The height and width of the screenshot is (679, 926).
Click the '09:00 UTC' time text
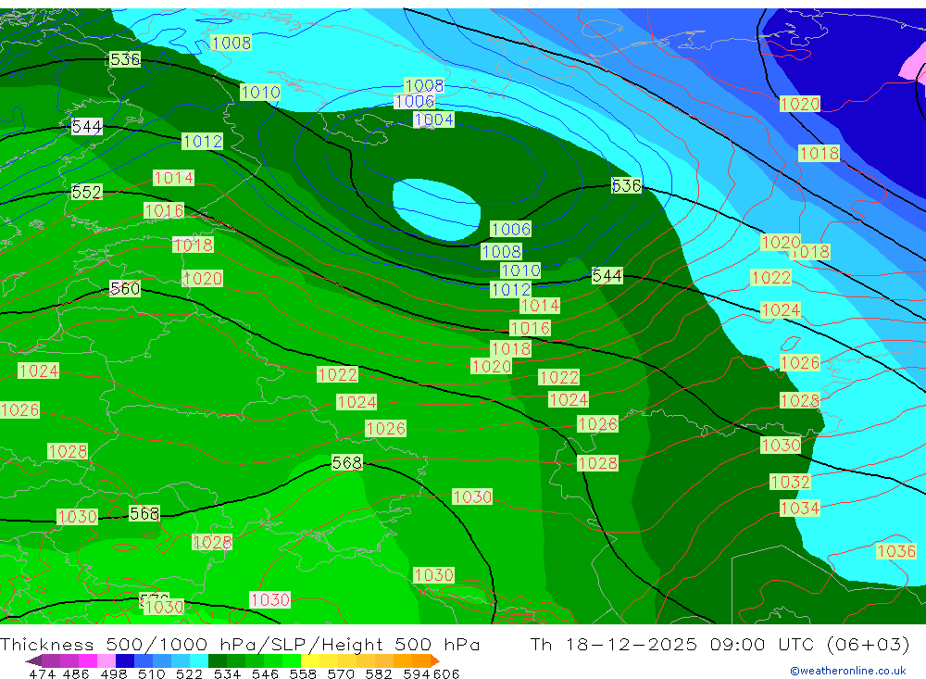pos(765,644)
